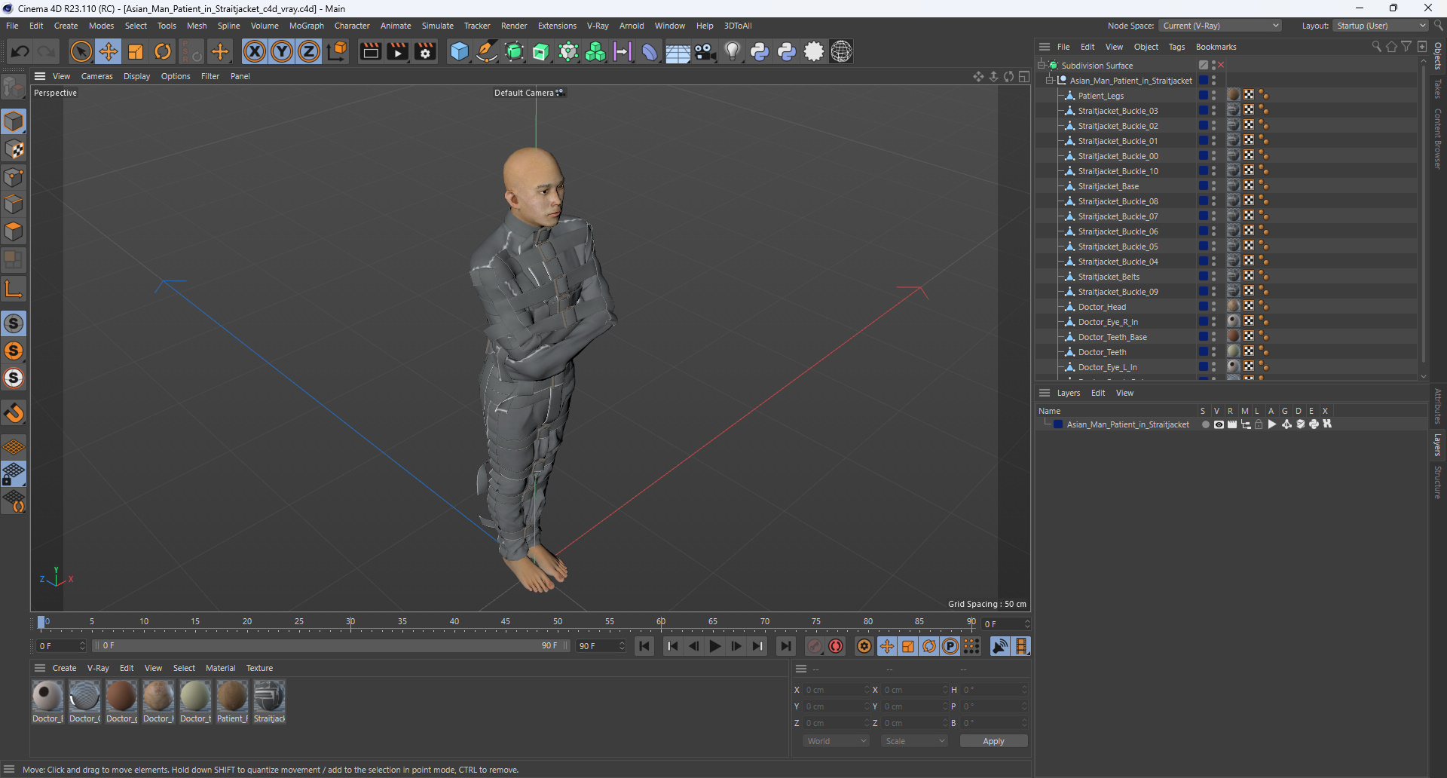Switch to Texture mode
This screenshot has height=778, width=1447.
coord(14,149)
